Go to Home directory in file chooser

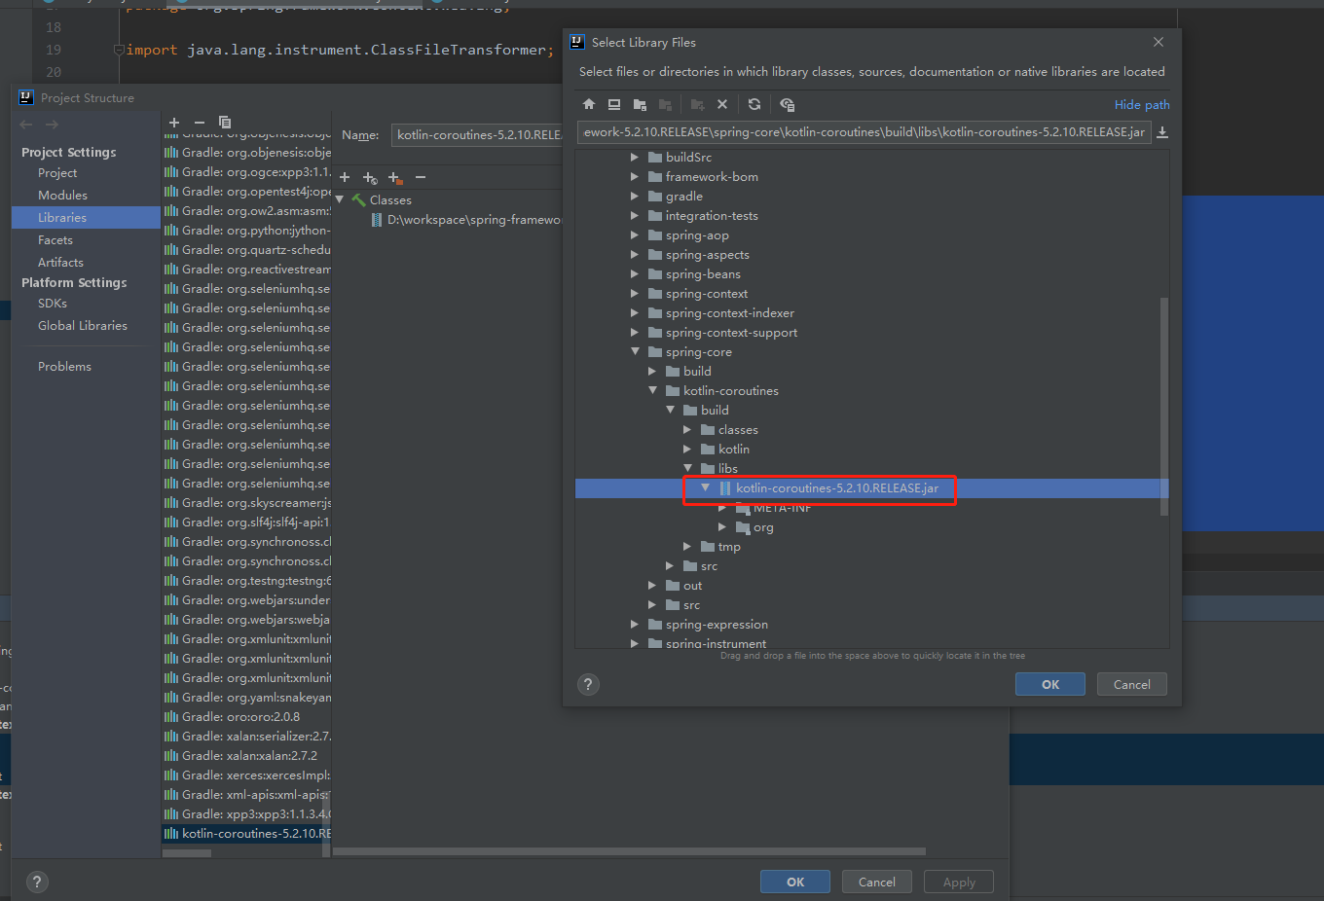click(589, 104)
